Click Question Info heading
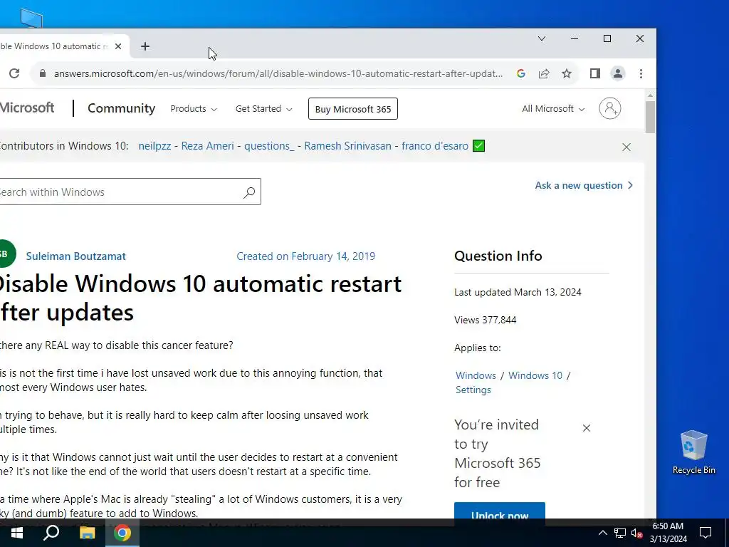The width and height of the screenshot is (729, 547). coord(498,256)
